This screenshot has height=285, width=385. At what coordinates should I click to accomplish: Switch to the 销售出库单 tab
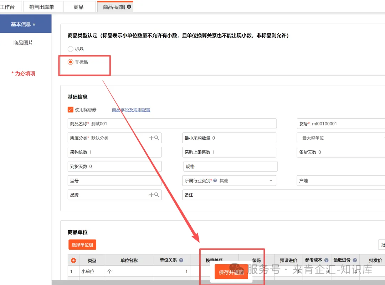[41, 7]
